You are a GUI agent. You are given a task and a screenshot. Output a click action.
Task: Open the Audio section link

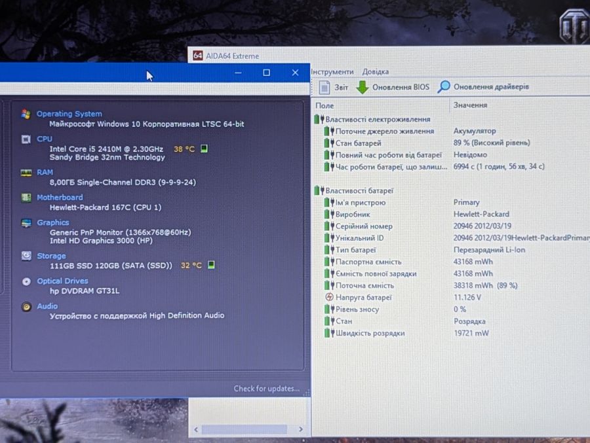click(x=47, y=306)
